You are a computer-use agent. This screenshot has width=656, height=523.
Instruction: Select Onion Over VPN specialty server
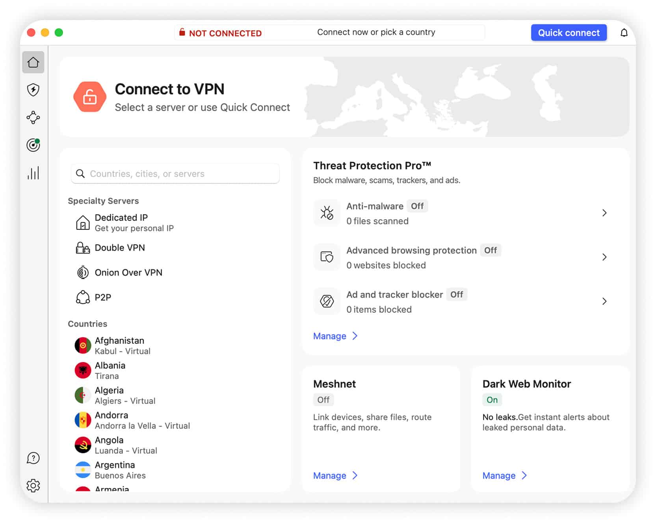(x=175, y=272)
